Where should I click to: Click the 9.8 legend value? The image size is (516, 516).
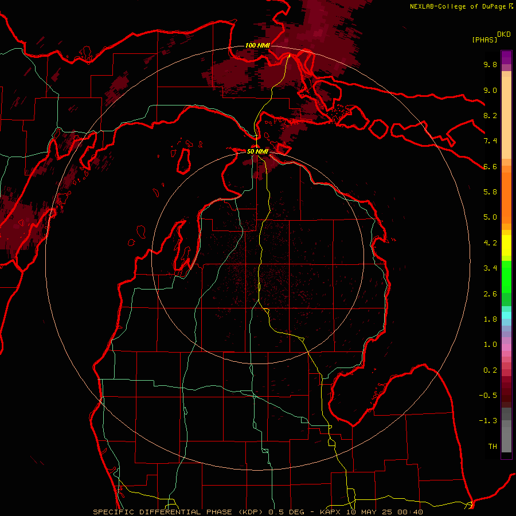[490, 64]
